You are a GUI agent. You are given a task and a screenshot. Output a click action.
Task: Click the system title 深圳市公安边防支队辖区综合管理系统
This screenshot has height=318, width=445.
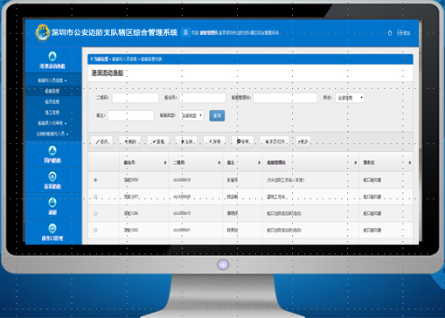click(x=115, y=32)
